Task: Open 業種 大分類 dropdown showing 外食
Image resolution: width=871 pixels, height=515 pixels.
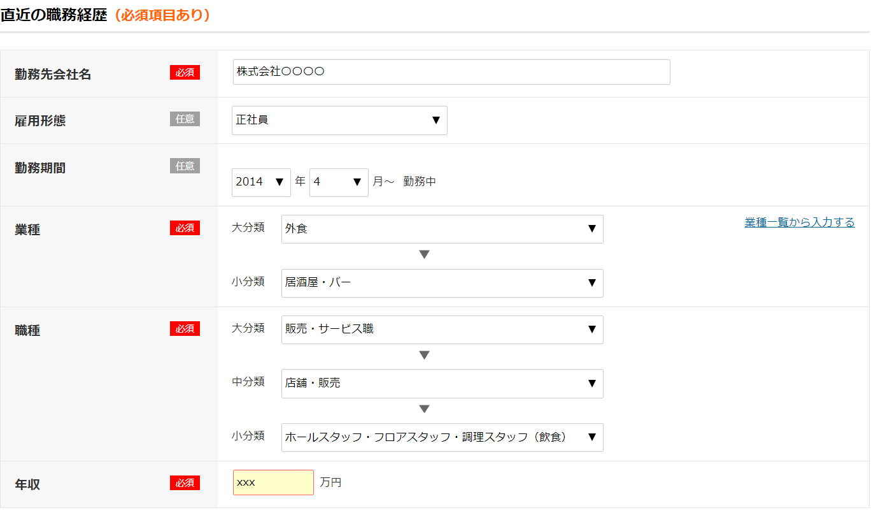Action: (x=442, y=229)
